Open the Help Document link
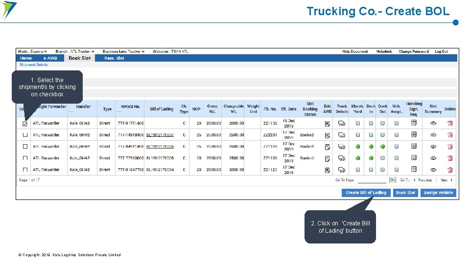The height and width of the screenshot is (264, 470). 355,51
